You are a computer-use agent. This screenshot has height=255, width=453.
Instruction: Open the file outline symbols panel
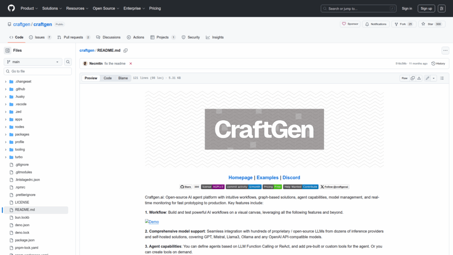441,78
